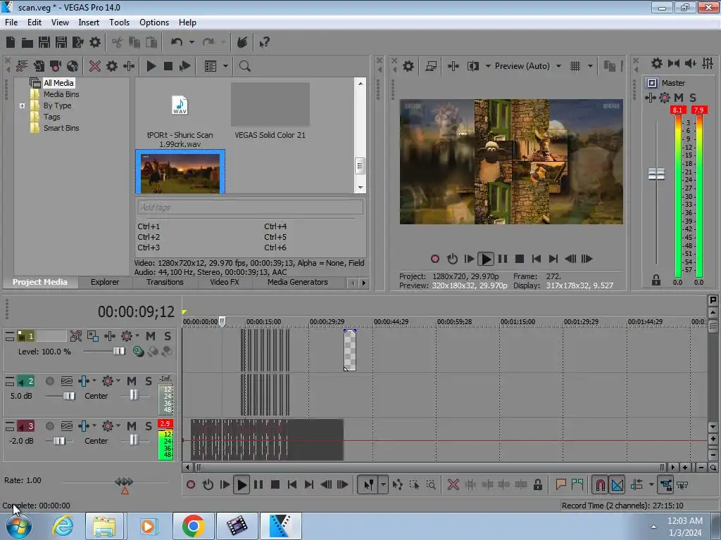Open the Options menu
This screenshot has height=540, width=721.
(154, 22)
